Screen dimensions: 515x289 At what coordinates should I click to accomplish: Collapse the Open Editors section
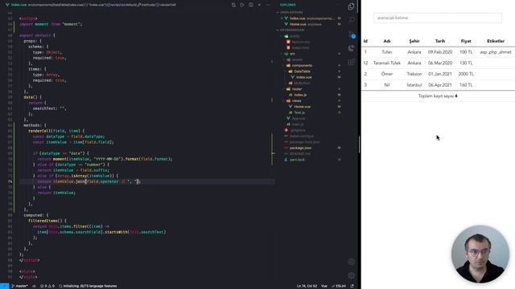pyautogui.click(x=290, y=13)
